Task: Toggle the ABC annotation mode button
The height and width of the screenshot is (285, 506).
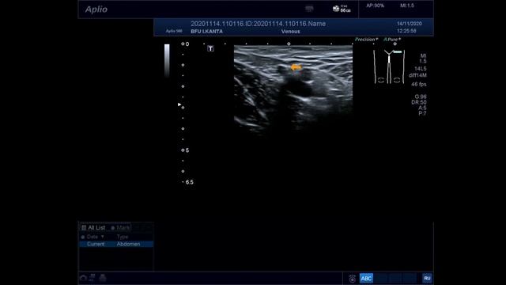Action: tap(366, 278)
